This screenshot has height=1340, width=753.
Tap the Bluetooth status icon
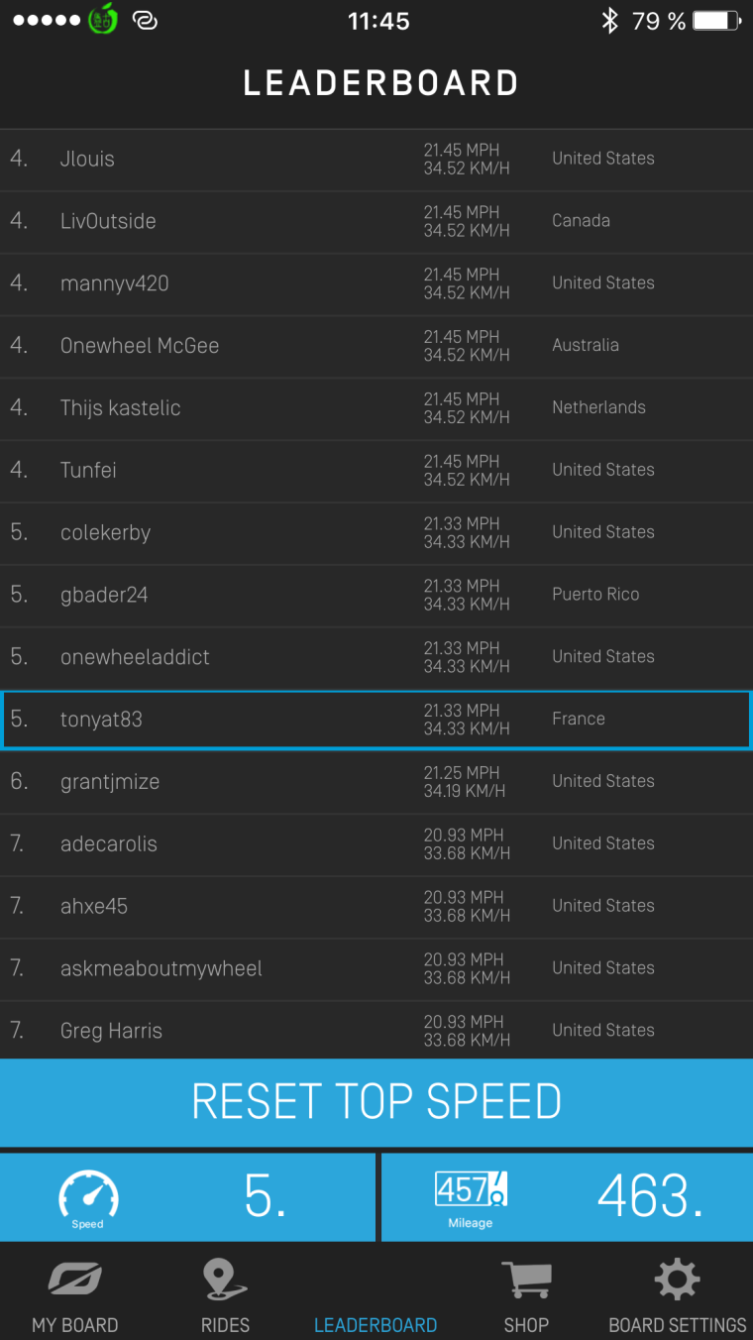(609, 21)
